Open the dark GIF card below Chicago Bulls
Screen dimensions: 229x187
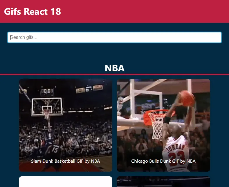pos(163,181)
